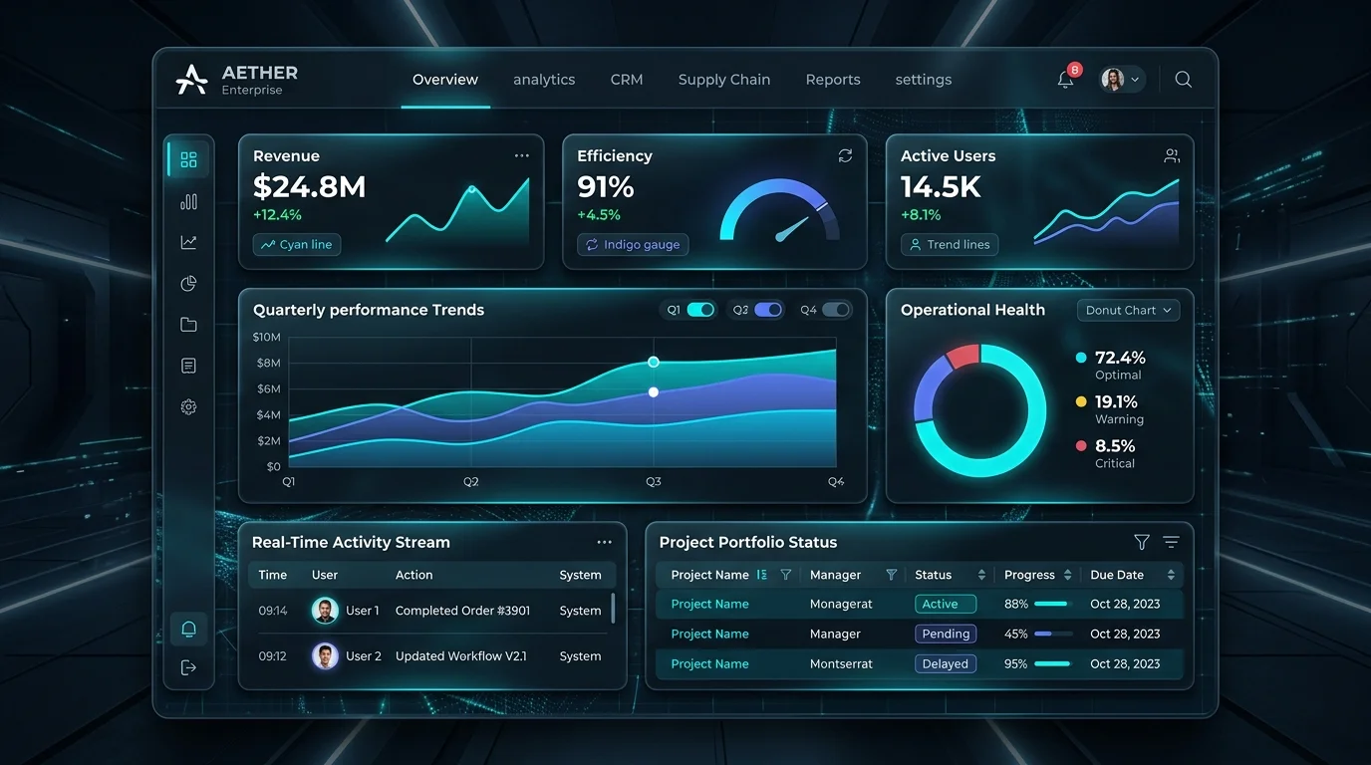Viewport: 1371px width, 765px height.
Task: Click Project Portfolio Status sort lines icon
Action: [1171, 542]
